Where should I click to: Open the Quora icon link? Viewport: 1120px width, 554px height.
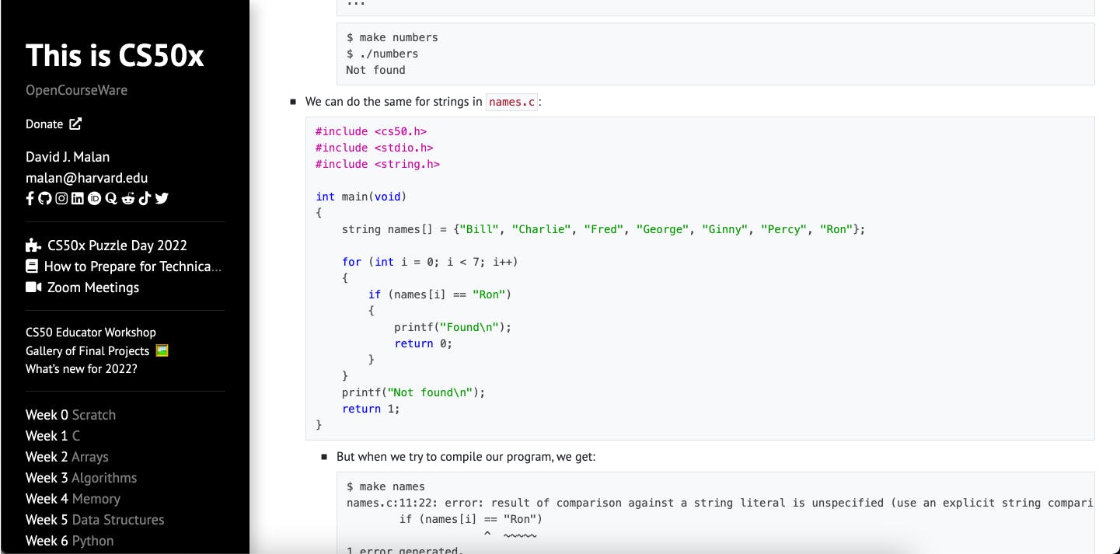[x=110, y=198]
